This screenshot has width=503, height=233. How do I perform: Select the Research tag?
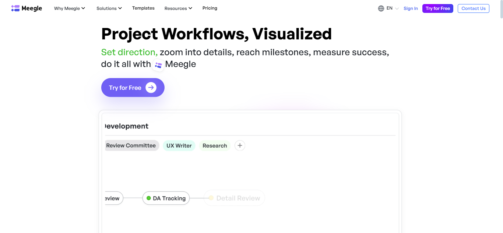[215, 146]
